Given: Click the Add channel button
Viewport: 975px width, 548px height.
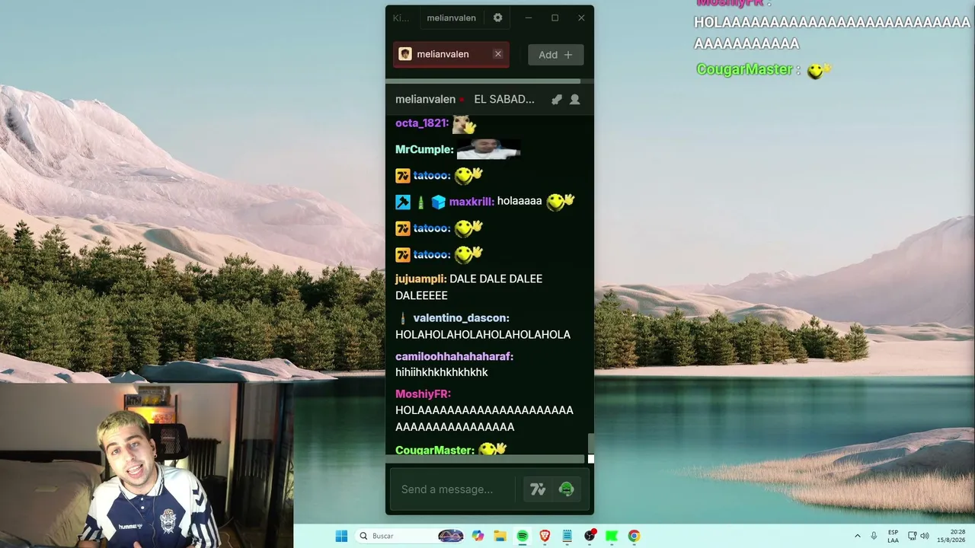Looking at the screenshot, I should coord(555,55).
